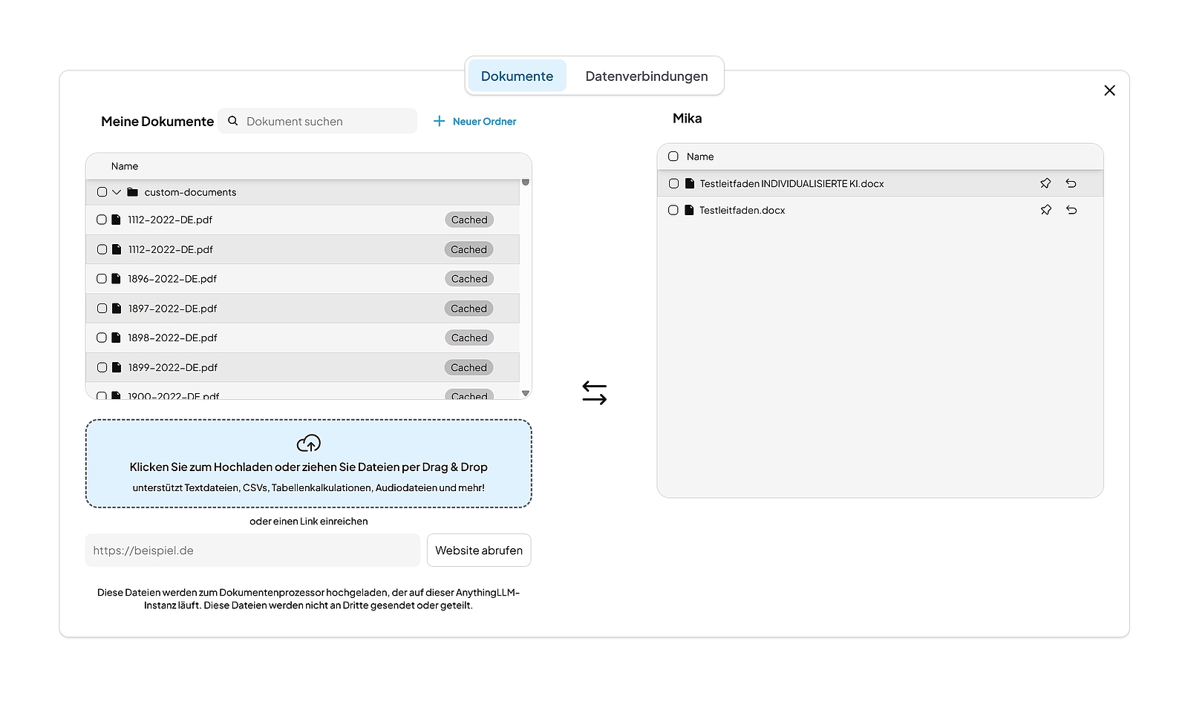Check the box for 1898-2022-DE.pdf

click(102, 338)
